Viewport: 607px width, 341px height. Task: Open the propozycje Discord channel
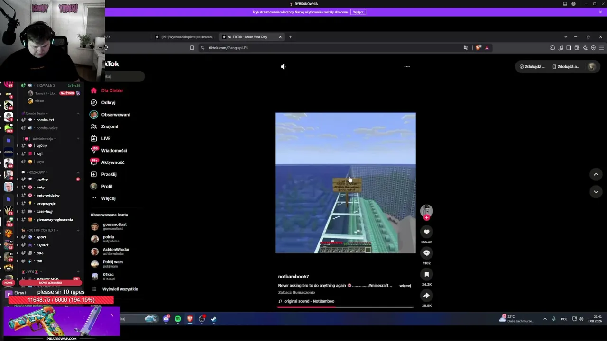tap(46, 204)
